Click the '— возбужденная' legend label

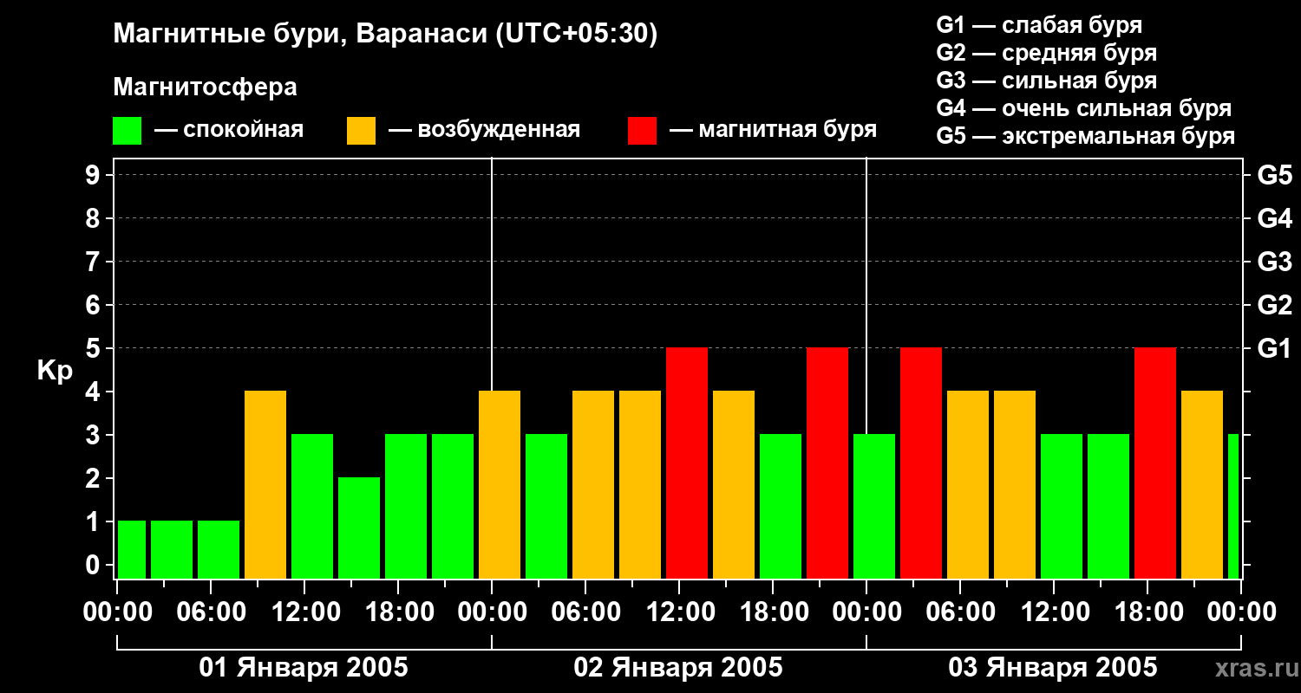point(484,131)
